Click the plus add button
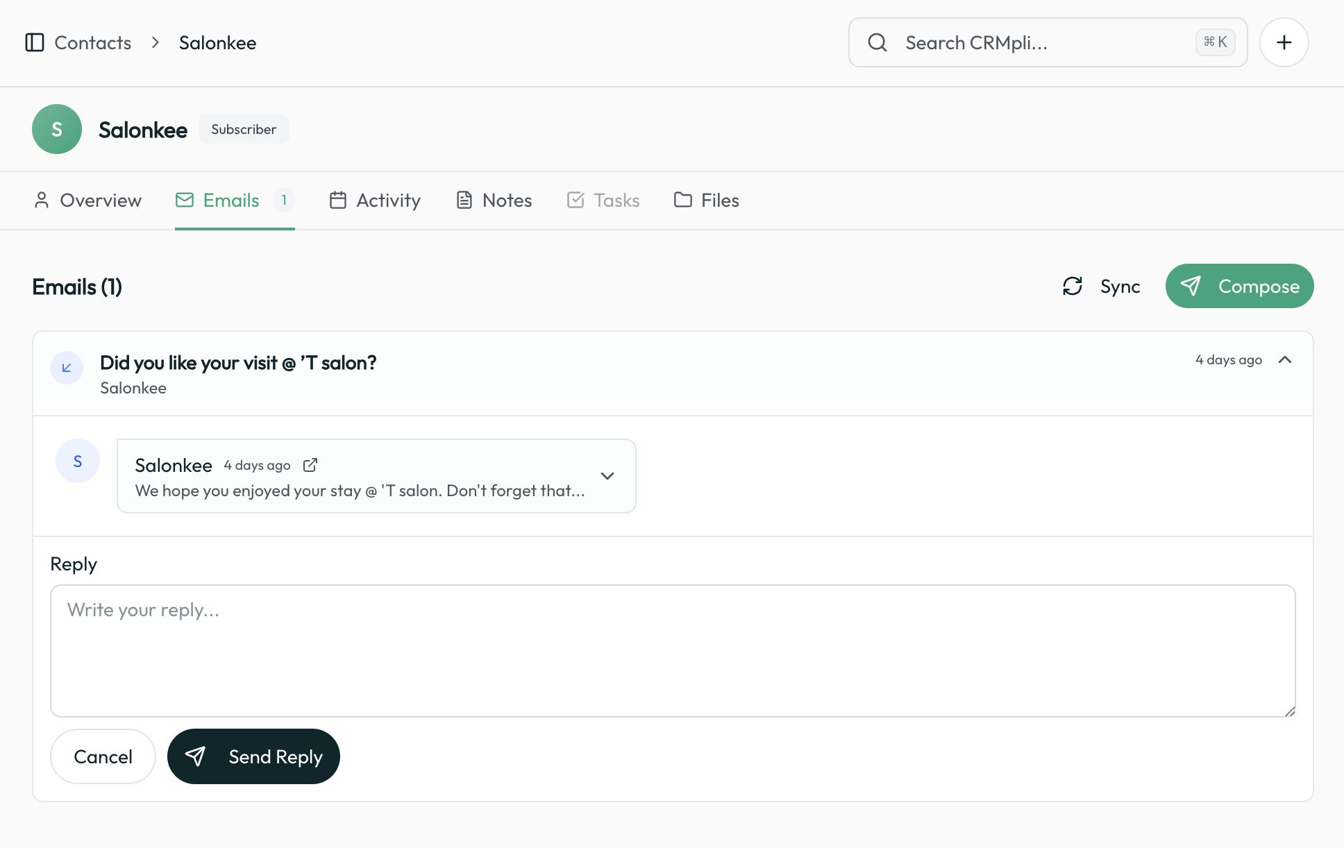The width and height of the screenshot is (1344, 848). pyautogui.click(x=1284, y=42)
